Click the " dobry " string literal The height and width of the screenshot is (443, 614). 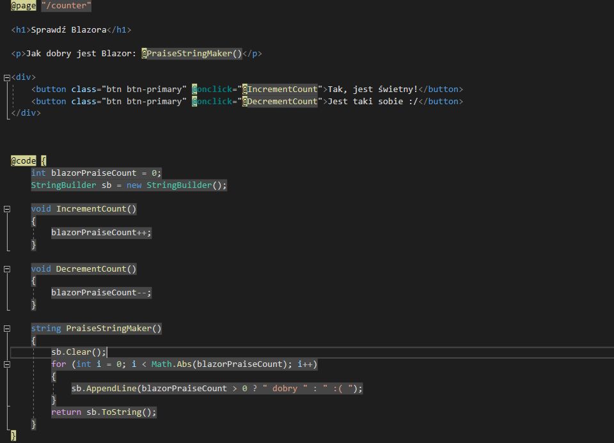click(x=285, y=388)
